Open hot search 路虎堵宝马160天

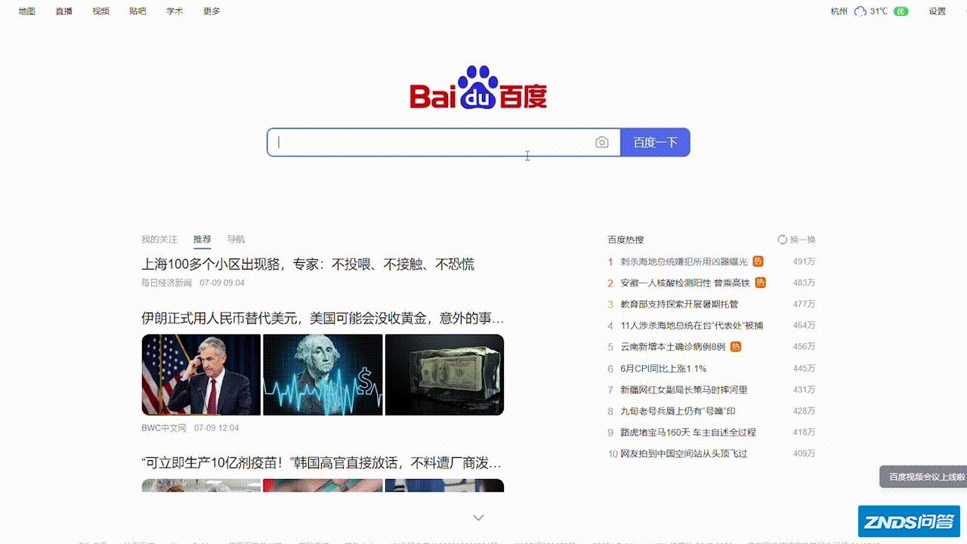pyautogui.click(x=688, y=432)
